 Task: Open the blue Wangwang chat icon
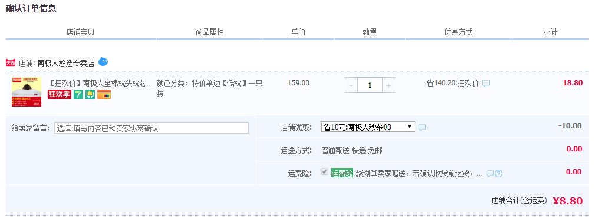coord(102,61)
